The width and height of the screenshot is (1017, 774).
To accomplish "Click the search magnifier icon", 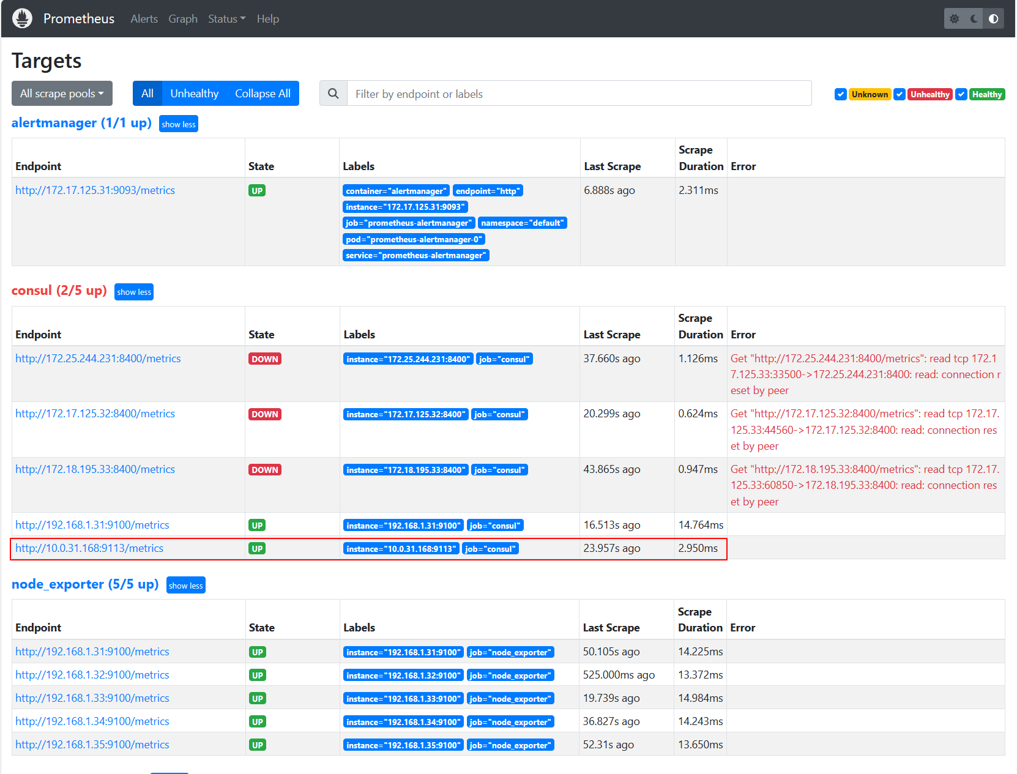I will [333, 94].
